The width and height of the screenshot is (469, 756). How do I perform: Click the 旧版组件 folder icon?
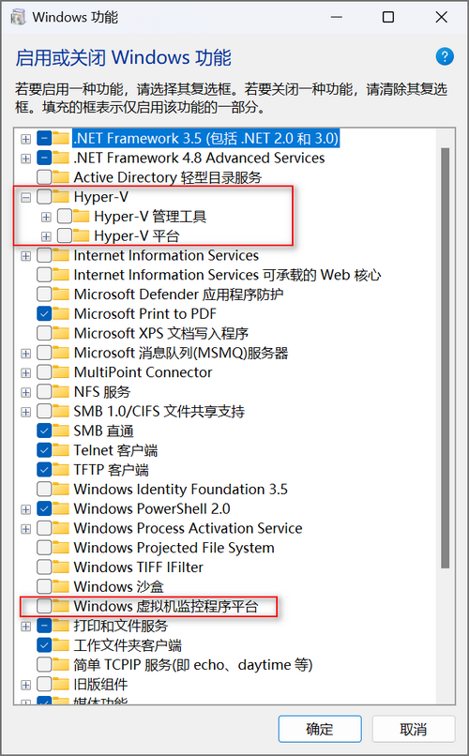[61, 684]
